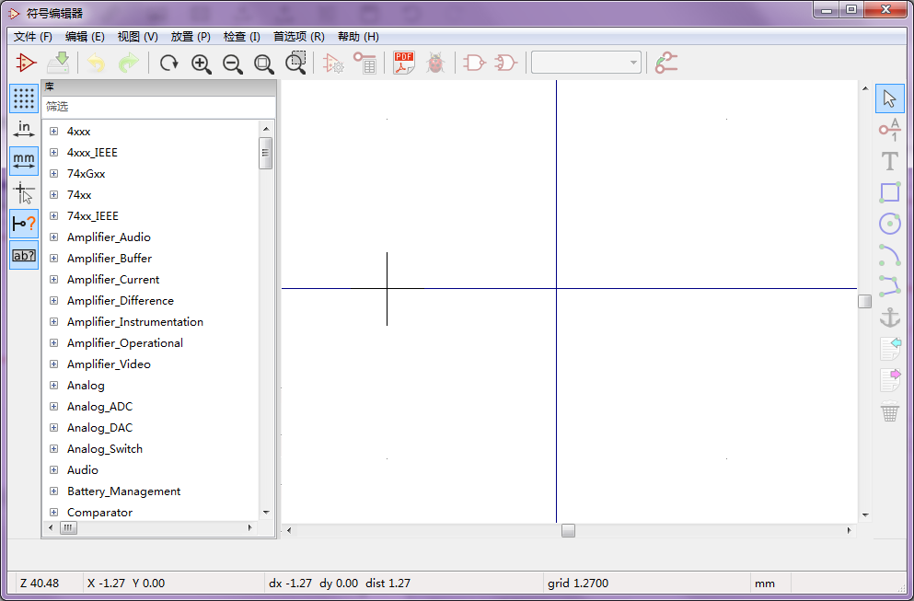Toggle pin electrical type display
The height and width of the screenshot is (601, 914).
coord(24,224)
